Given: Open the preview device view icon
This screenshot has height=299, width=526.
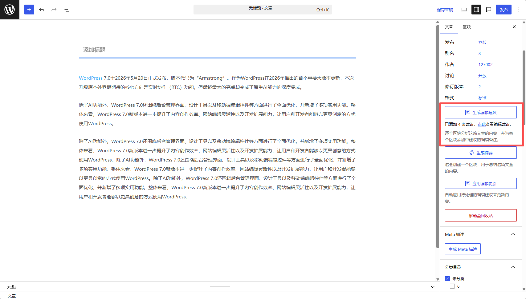Looking at the screenshot, I should [x=464, y=10].
